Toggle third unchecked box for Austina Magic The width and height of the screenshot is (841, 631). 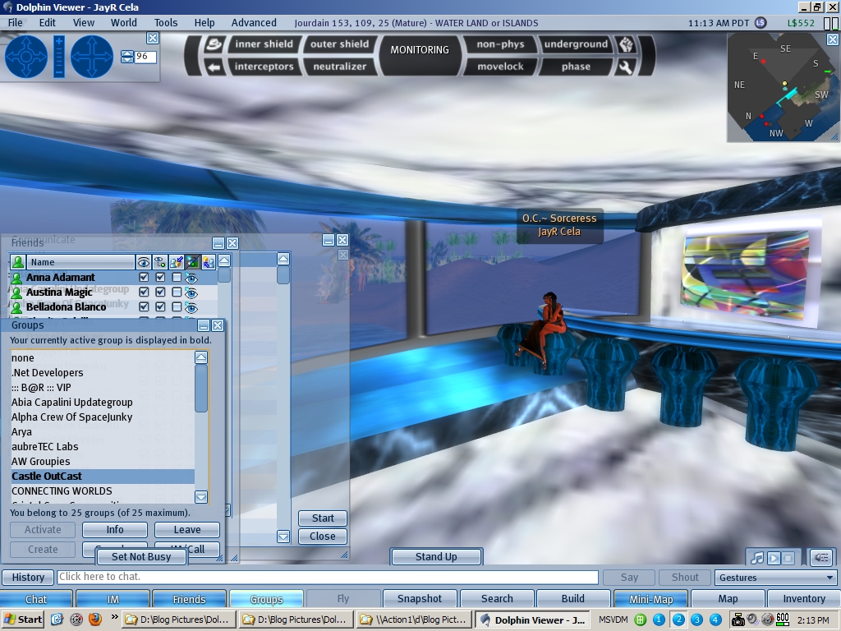coord(176,292)
